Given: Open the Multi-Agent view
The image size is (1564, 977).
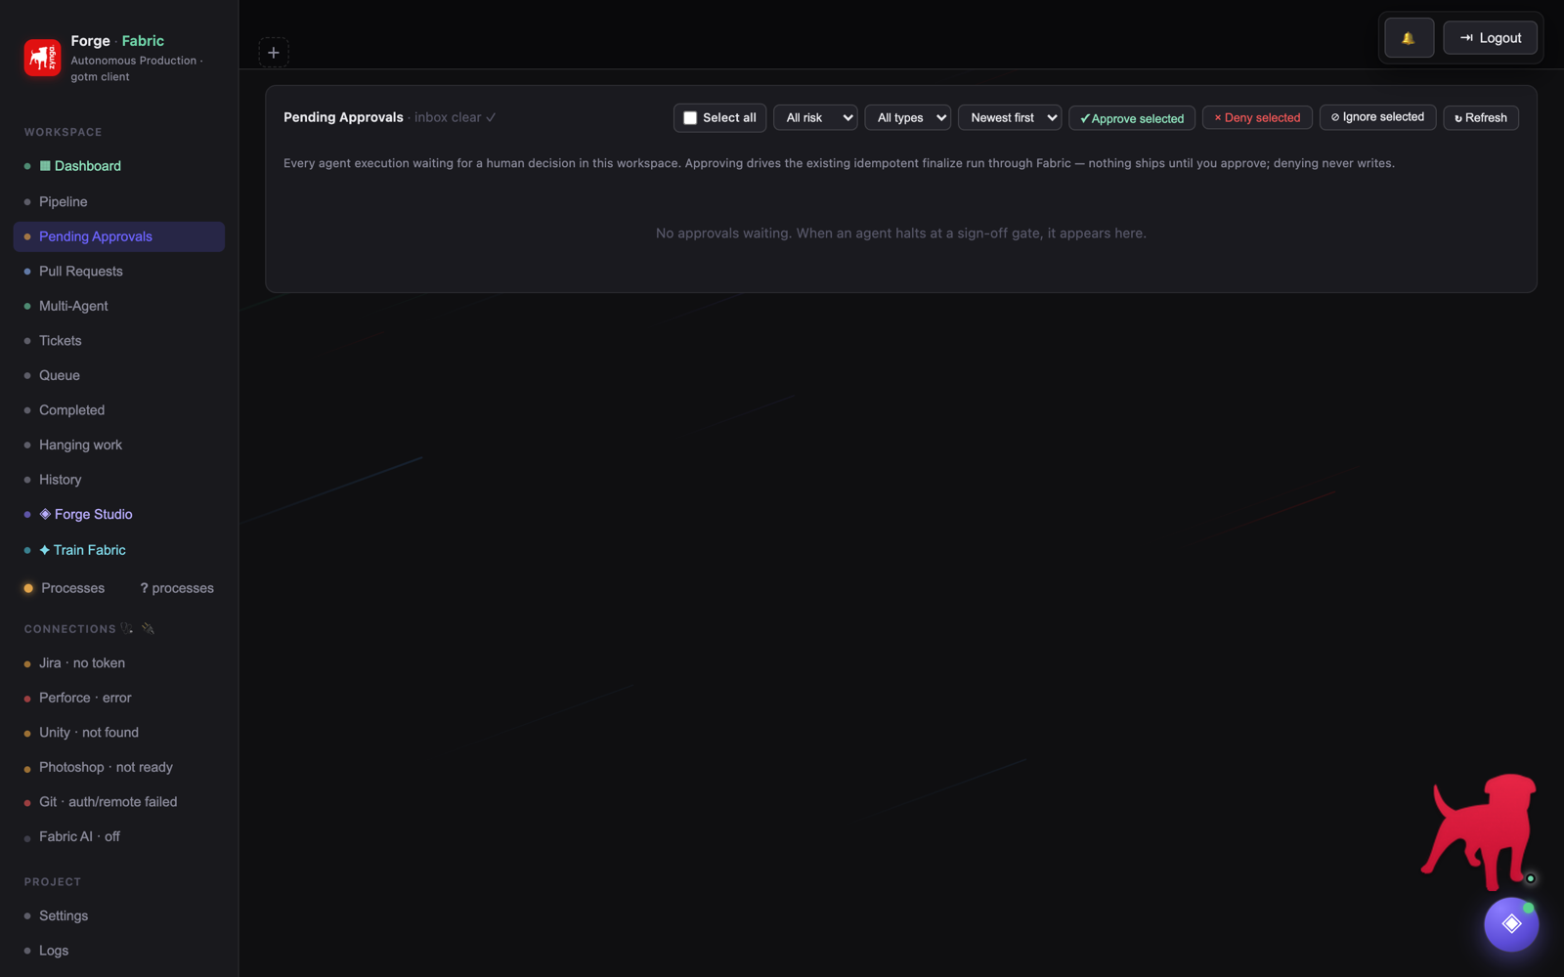Looking at the screenshot, I should 119,306.
